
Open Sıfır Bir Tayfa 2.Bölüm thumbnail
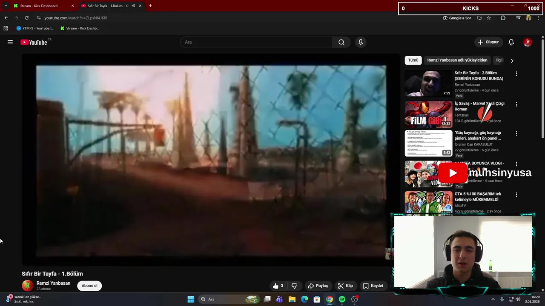coord(428,84)
